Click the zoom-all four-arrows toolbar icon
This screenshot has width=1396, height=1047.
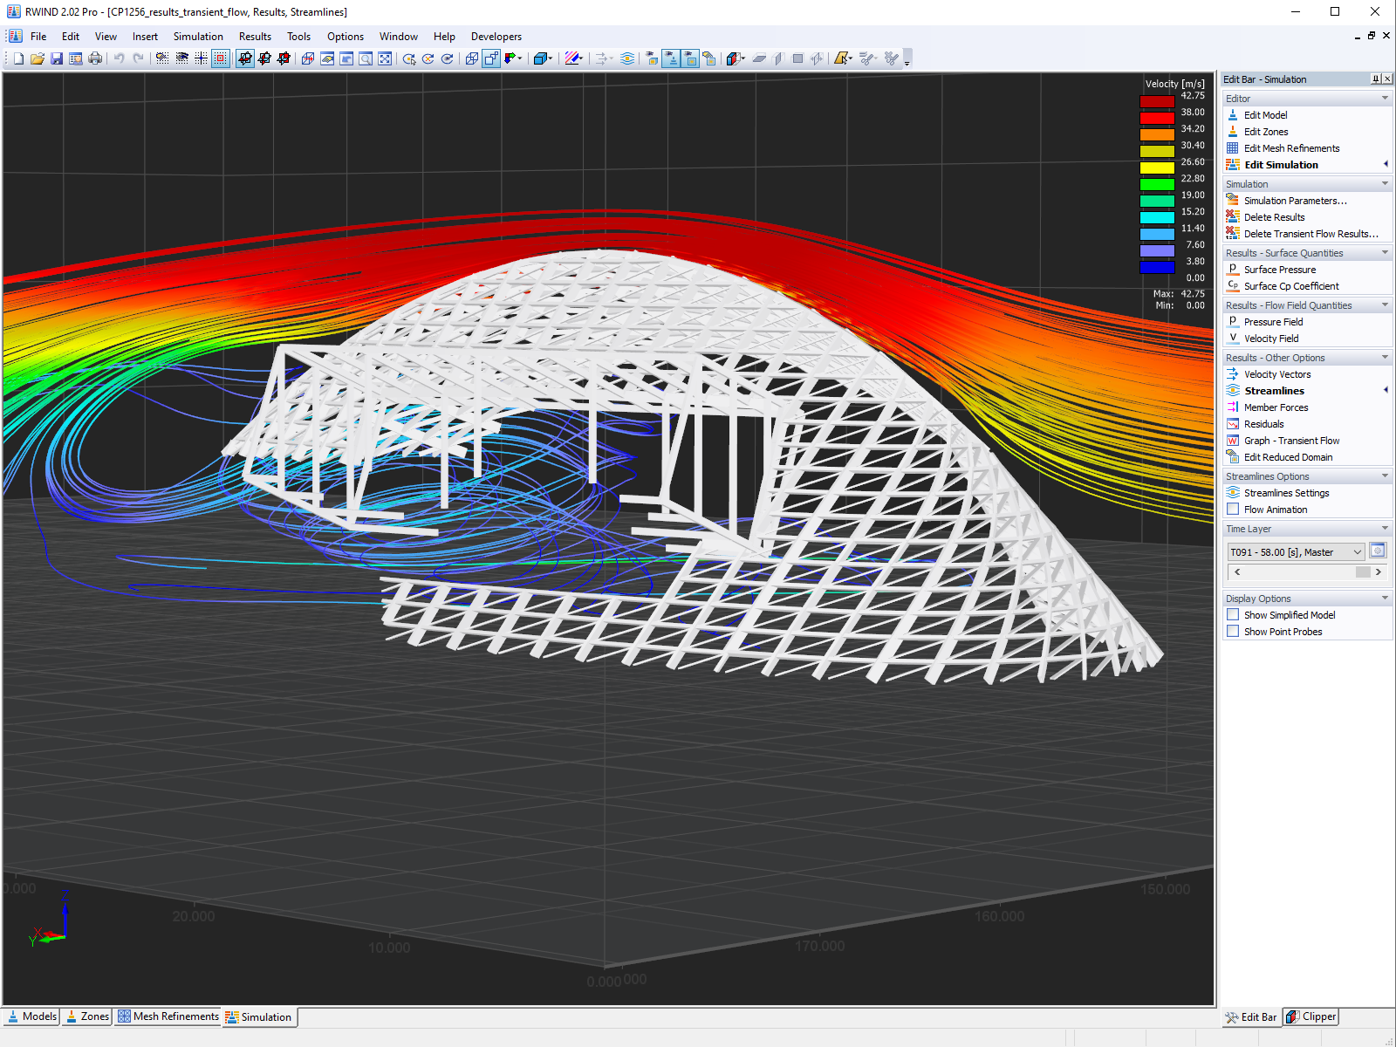pyautogui.click(x=385, y=58)
